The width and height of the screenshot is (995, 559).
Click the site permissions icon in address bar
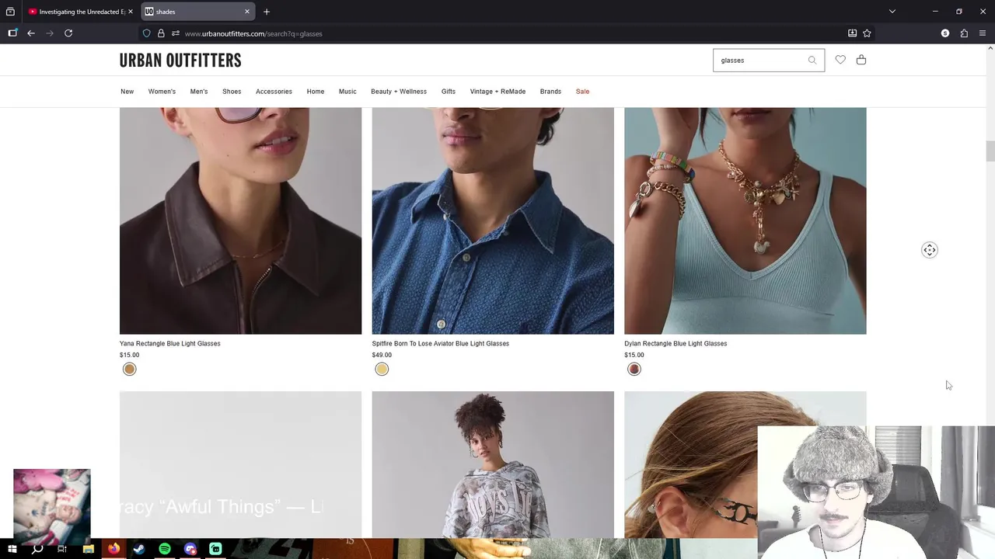coord(176,33)
